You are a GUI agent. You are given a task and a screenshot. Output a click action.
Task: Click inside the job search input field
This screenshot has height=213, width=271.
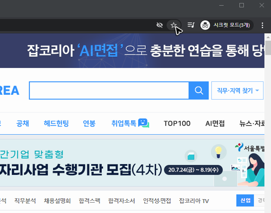click(x=109, y=90)
